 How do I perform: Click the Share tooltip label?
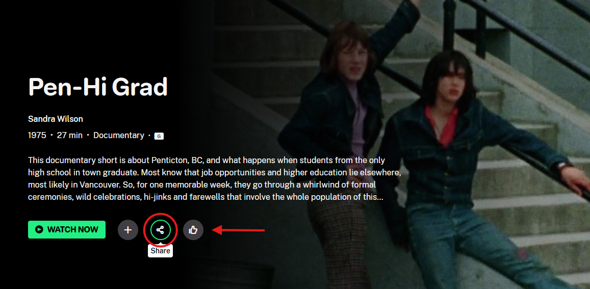(x=160, y=251)
